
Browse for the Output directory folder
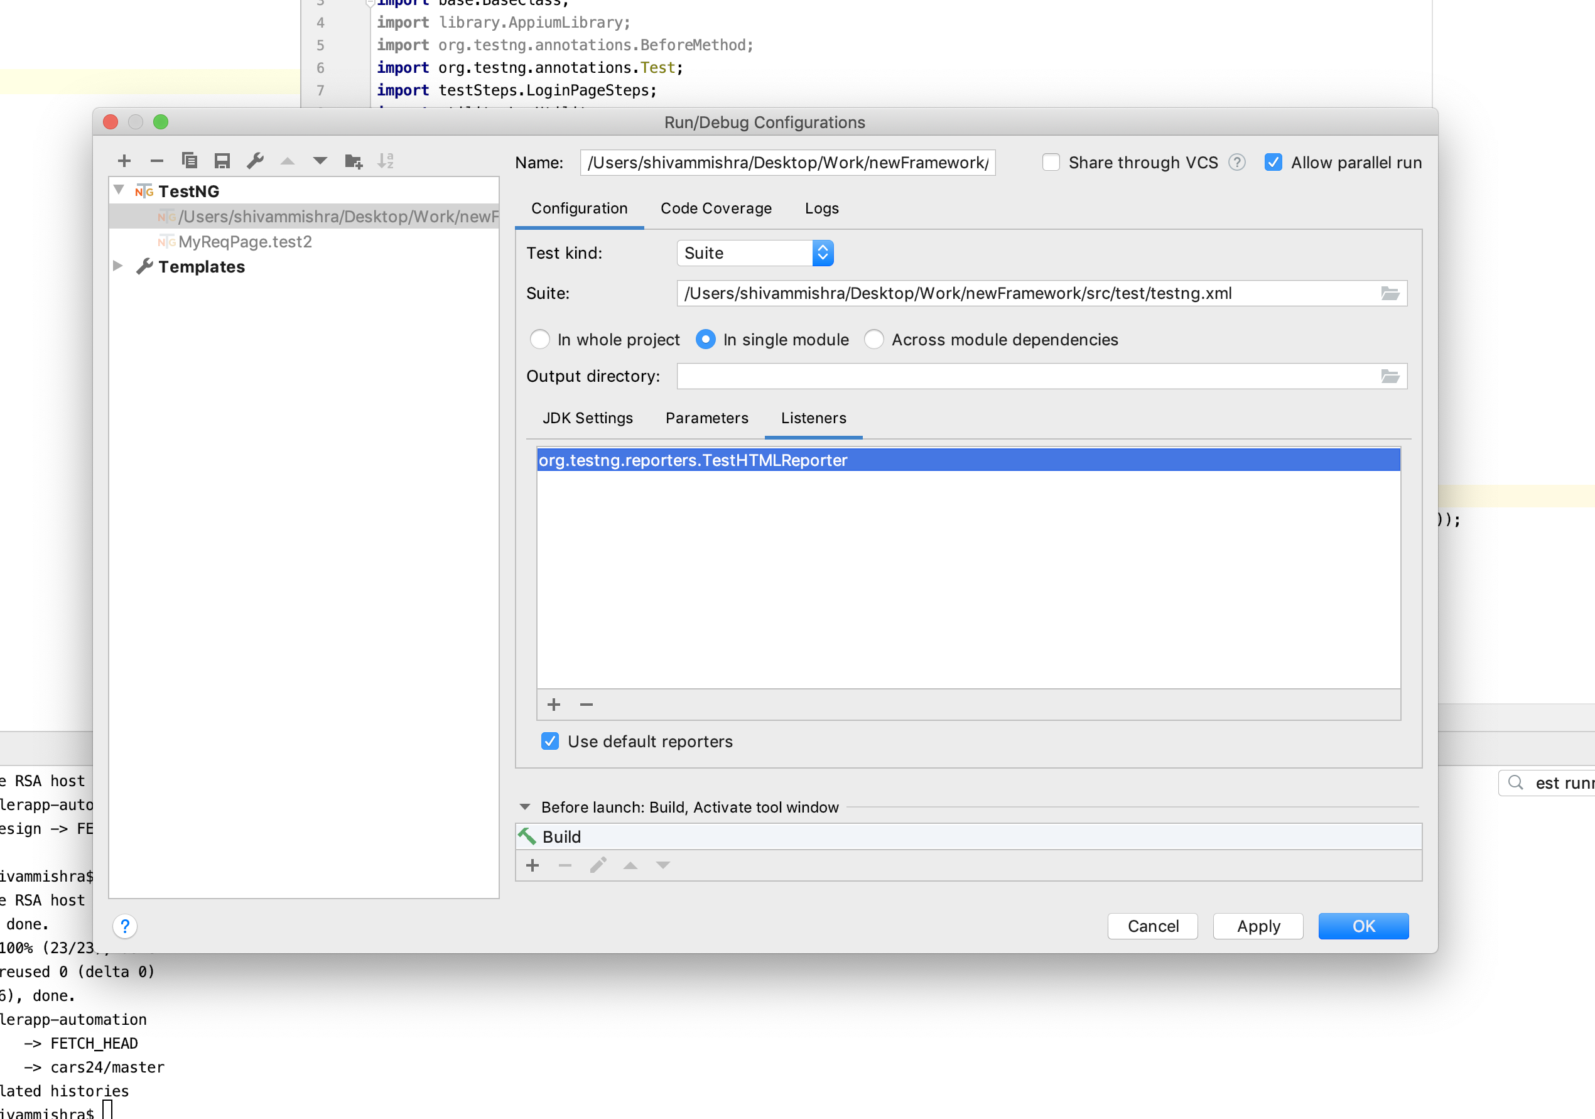click(x=1390, y=376)
